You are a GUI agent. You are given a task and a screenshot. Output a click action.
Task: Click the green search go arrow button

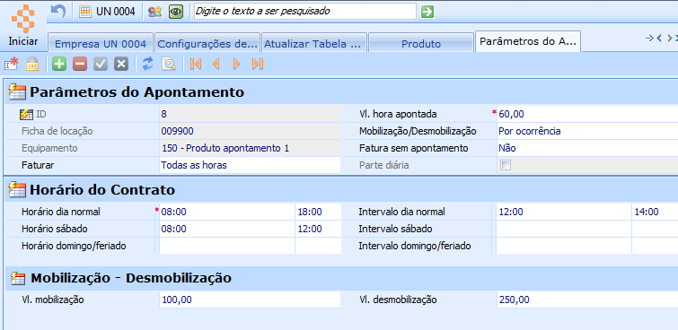(427, 12)
